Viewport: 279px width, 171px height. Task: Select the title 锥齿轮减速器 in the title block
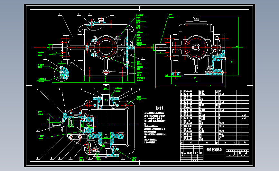point(214,150)
